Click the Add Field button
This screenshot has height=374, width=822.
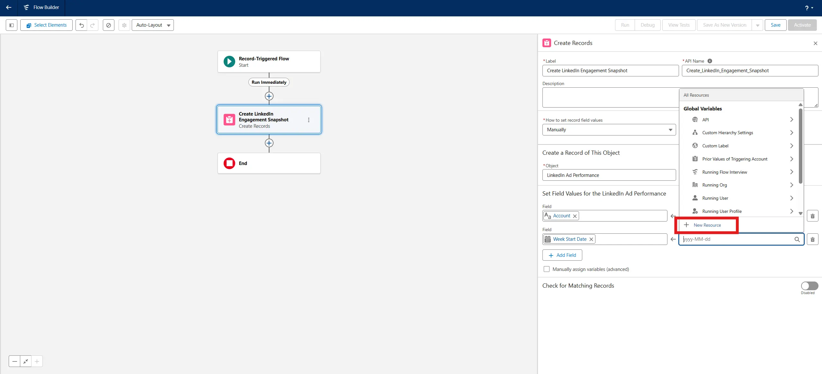coord(562,255)
